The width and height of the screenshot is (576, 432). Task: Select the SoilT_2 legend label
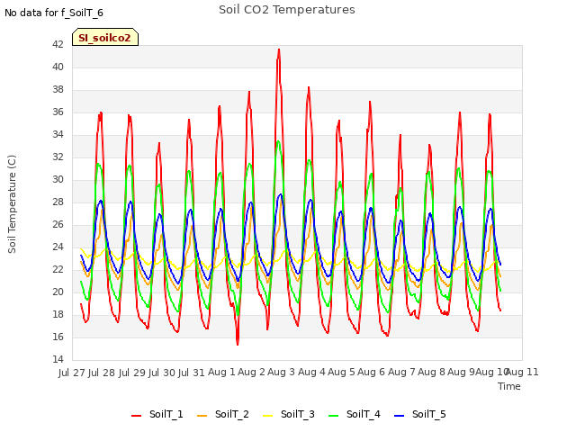click(232, 414)
